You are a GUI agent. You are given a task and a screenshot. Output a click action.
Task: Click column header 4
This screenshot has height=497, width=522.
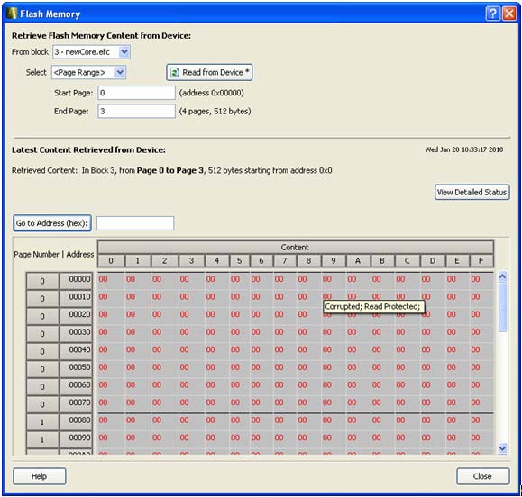point(216,261)
